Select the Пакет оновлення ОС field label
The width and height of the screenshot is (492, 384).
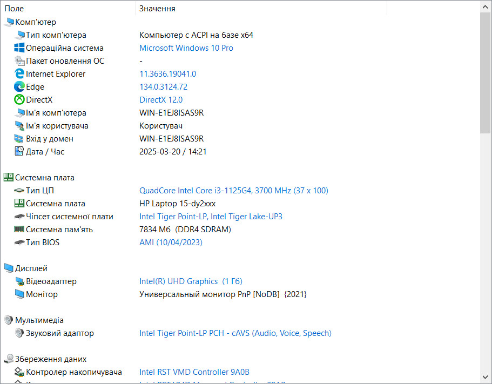click(x=65, y=61)
